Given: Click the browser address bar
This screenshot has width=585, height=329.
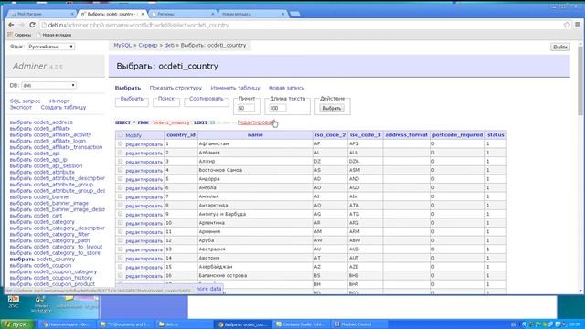Looking at the screenshot, I should pyautogui.click(x=303, y=25).
